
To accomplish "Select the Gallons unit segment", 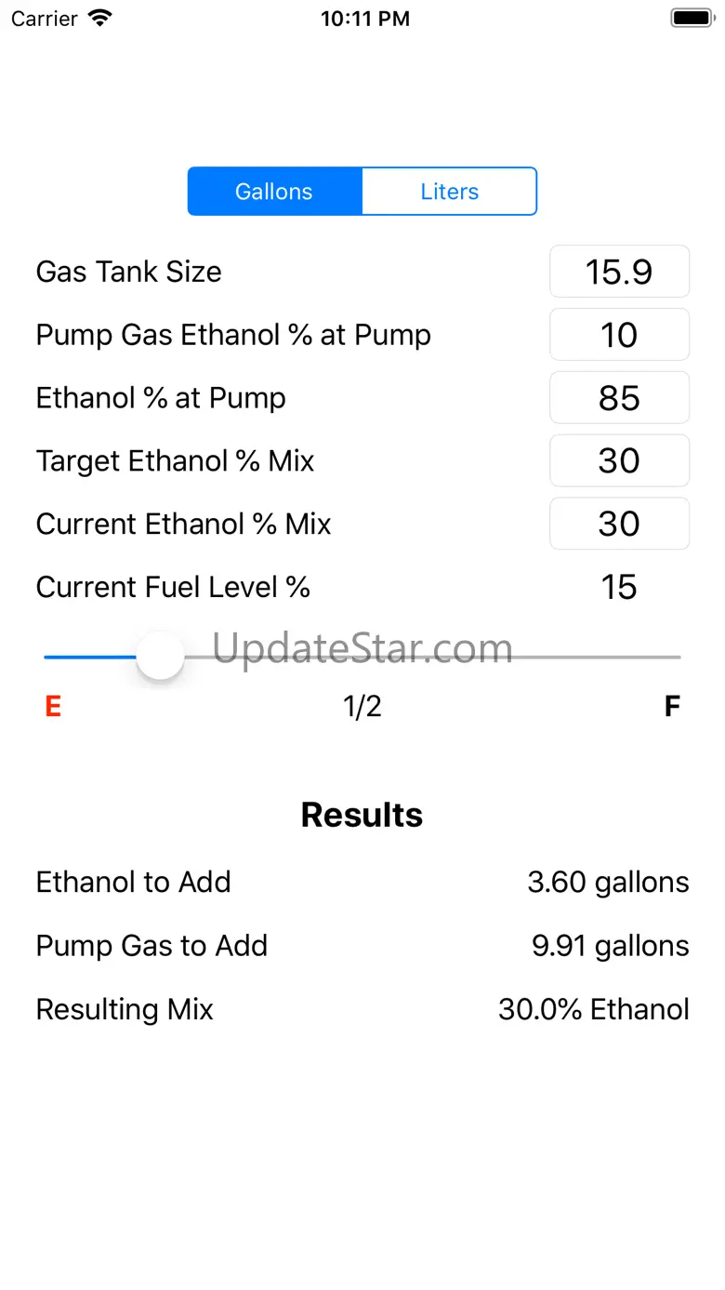I will click(274, 192).
